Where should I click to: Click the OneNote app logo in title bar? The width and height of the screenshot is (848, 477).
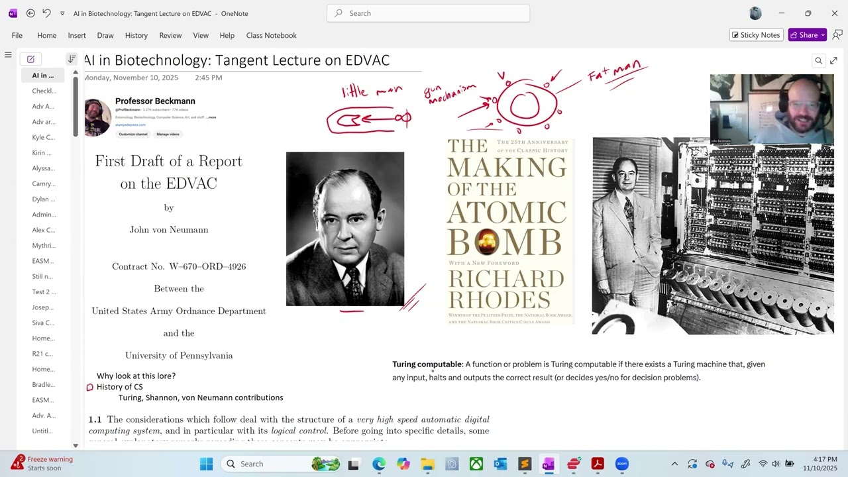(13, 13)
